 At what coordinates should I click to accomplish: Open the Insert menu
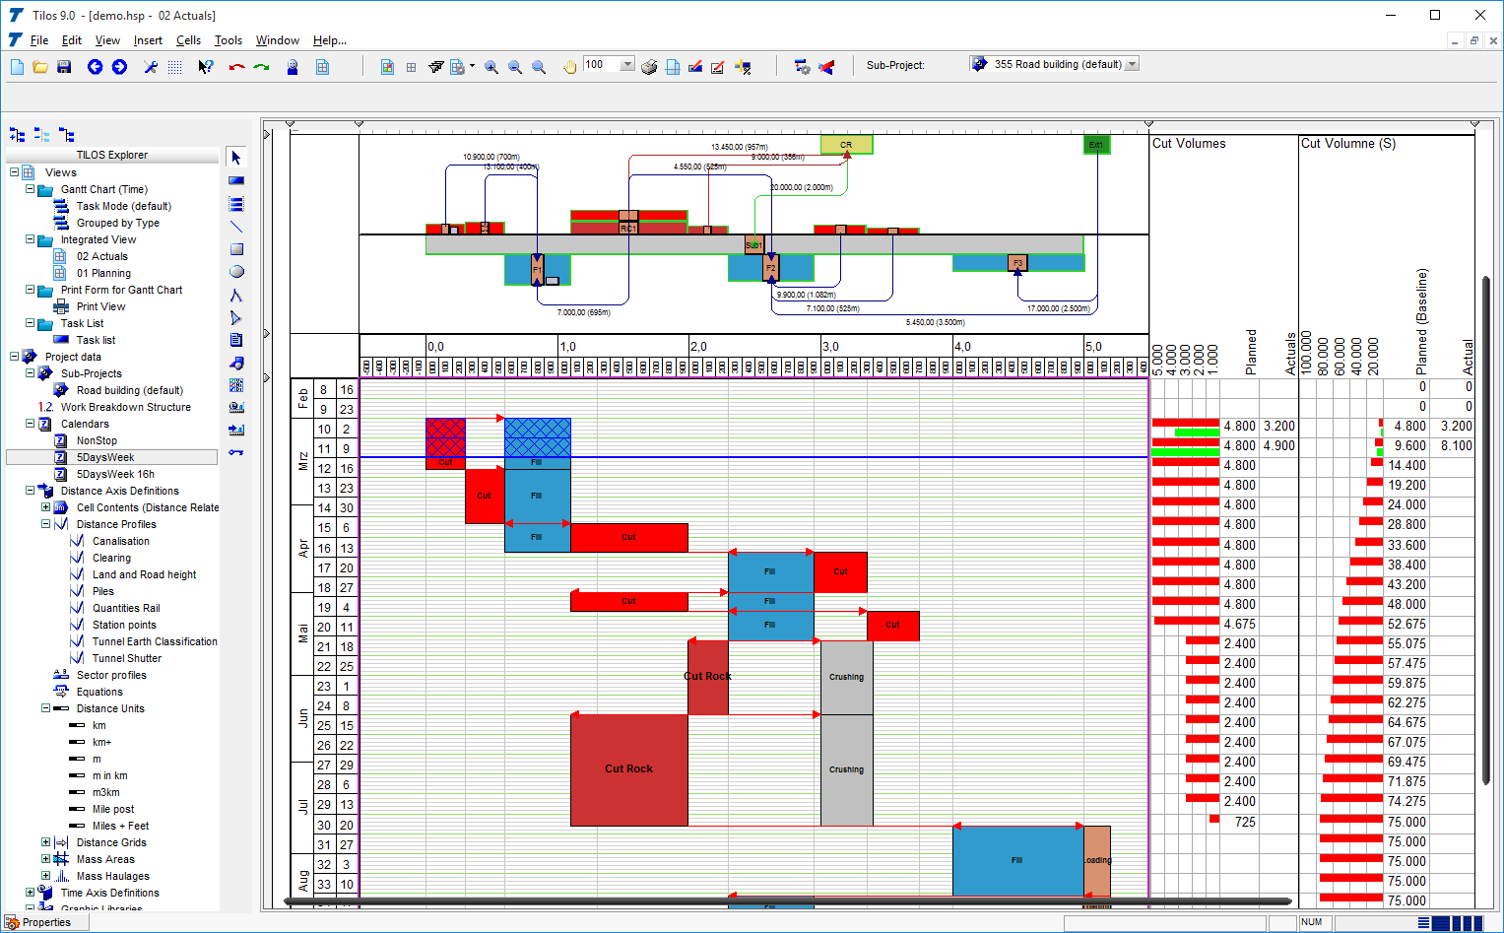pos(148,40)
